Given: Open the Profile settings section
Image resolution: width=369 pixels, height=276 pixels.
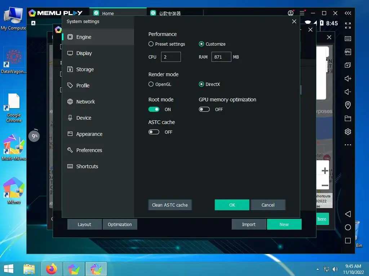Looking at the screenshot, I should click(x=98, y=86).
